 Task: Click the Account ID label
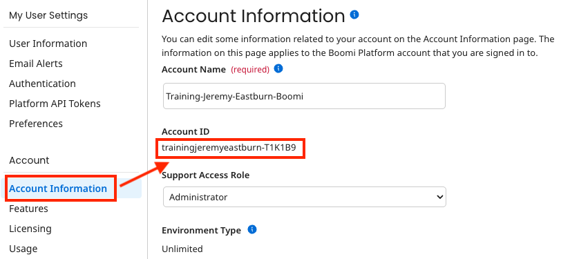(185, 131)
